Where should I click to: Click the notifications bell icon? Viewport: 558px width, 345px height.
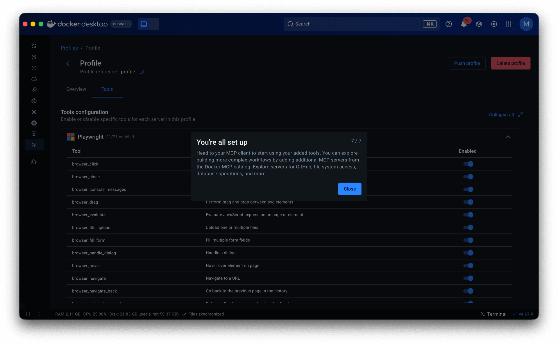tap(464, 24)
